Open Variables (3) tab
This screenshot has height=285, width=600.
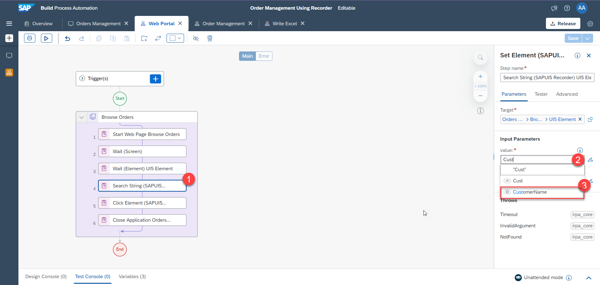[132, 277]
